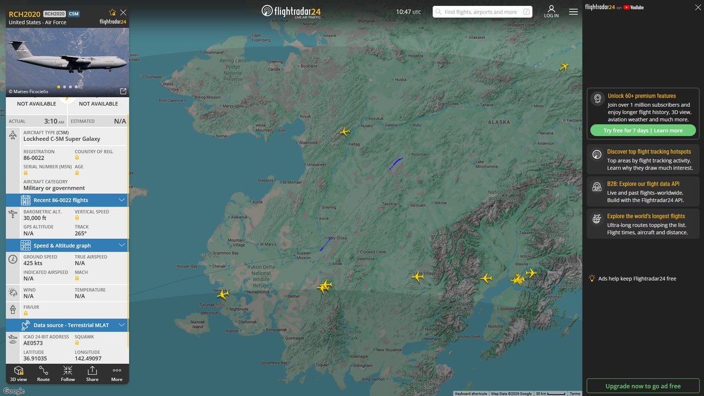Click the satellite dish Data source icon
This screenshot has width=704, height=396.
tap(26, 324)
